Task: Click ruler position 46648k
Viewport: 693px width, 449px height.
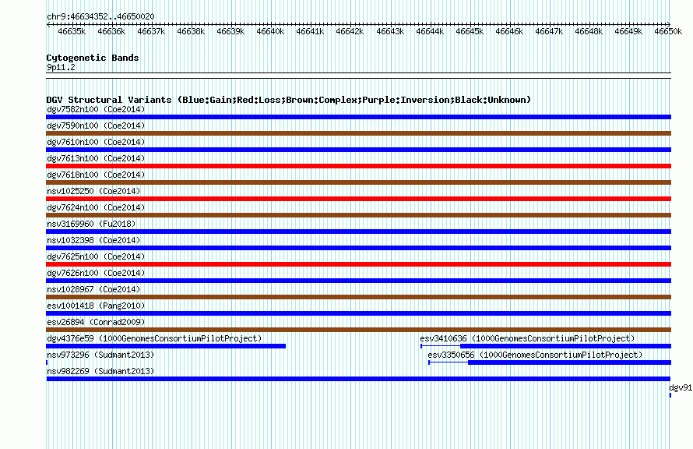Action: tap(589, 31)
